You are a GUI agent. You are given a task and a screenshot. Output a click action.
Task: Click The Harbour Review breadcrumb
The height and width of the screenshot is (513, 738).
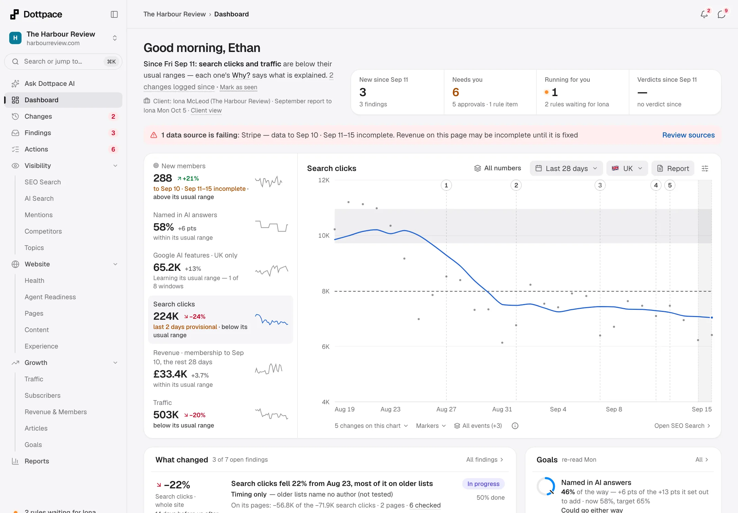point(174,14)
